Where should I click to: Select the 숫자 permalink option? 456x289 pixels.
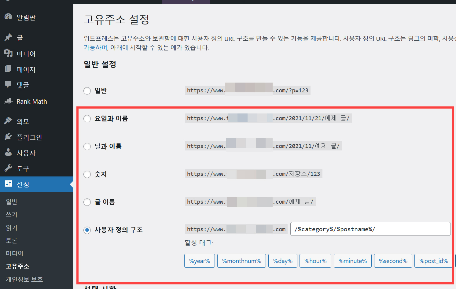[x=87, y=174]
